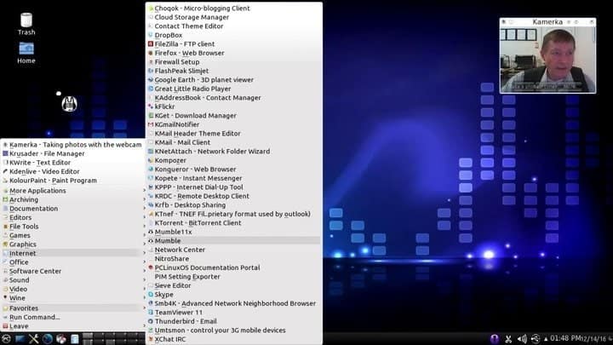Launch Mumble from Internet menu
Viewport: 613px width, 345px height.
(x=234, y=240)
